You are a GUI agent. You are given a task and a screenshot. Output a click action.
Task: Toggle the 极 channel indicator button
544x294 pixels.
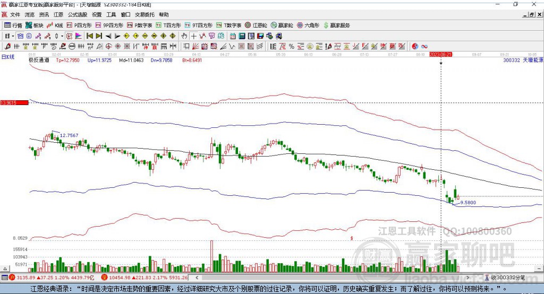70,36
